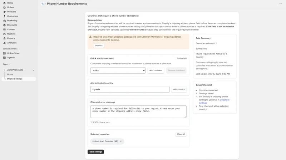Click the Rule Summary heading
This screenshot has width=286, height=160.
203,38
